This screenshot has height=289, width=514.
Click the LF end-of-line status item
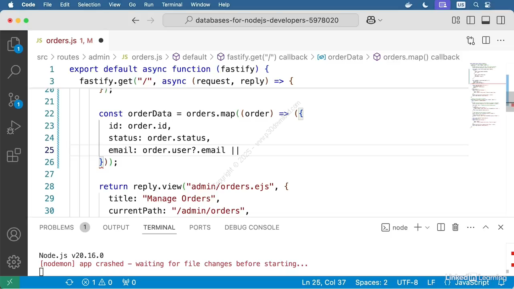431,282
